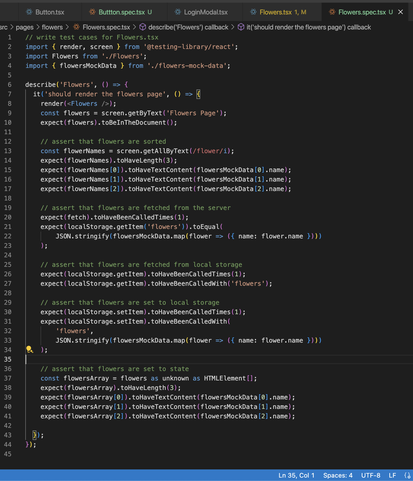Open the Flowers.spec.tsx breadcrumb
This screenshot has width=413, height=481.
[106, 27]
